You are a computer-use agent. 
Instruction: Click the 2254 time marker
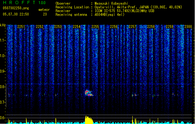click(77, 27)
